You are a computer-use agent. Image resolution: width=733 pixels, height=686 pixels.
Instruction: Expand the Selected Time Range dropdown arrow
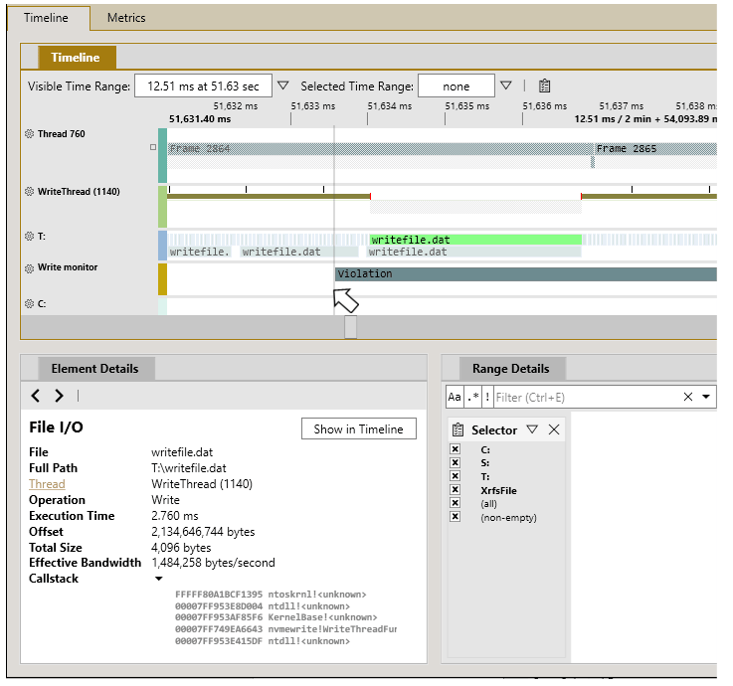506,86
